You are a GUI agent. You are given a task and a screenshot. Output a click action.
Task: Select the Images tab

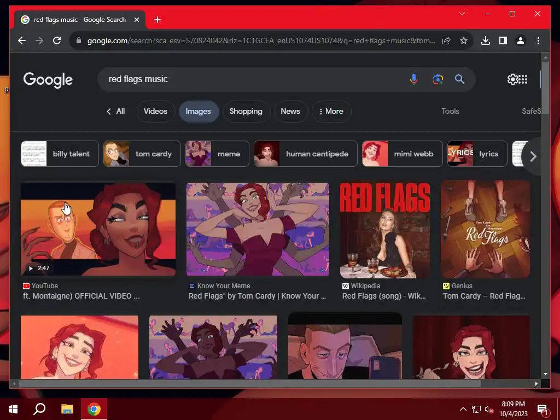coord(198,112)
